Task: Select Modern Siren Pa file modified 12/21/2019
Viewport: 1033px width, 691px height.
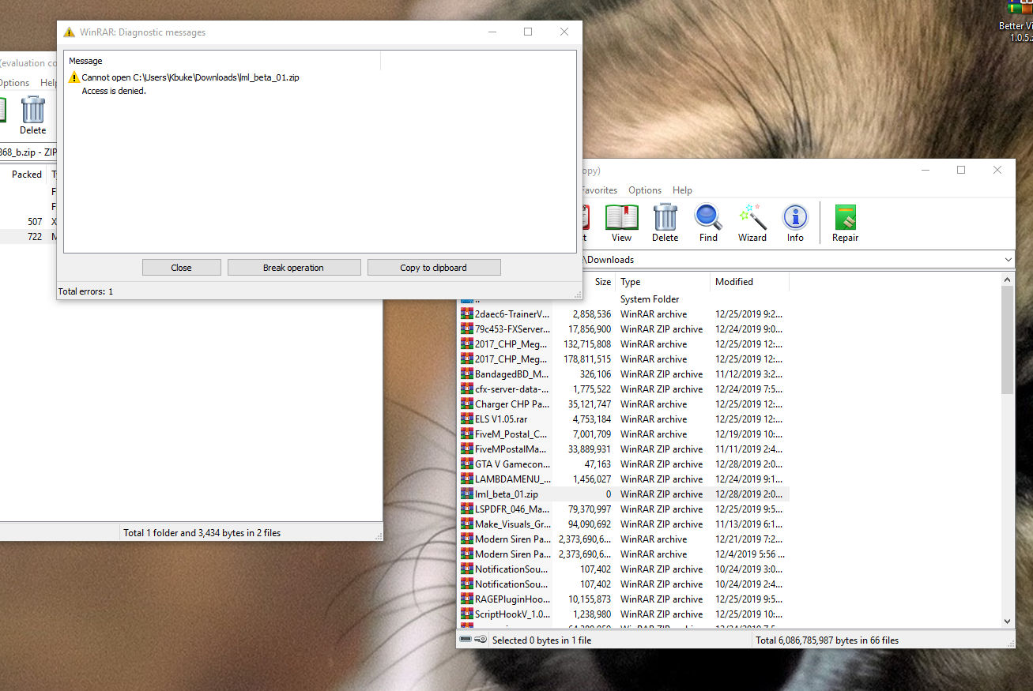Action: tap(513, 539)
